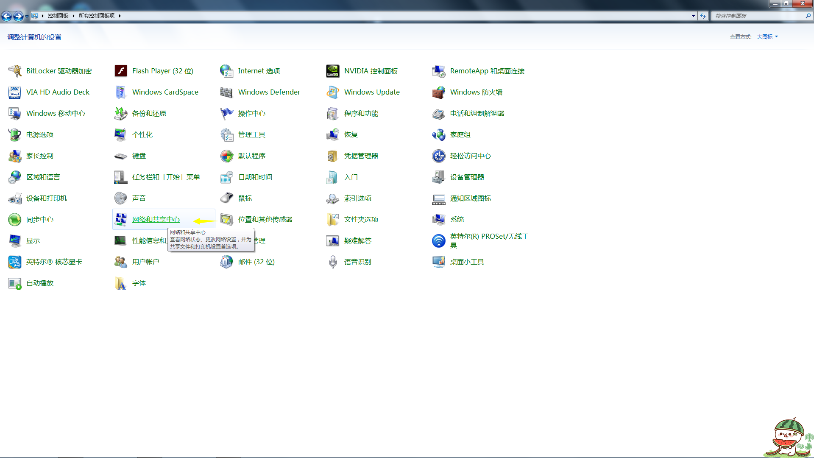Open the 家庭组 spheres icon
Screen dimensions: 814x458
[439, 134]
